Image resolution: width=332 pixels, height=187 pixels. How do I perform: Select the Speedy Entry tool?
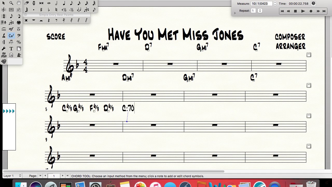coord(19,16)
